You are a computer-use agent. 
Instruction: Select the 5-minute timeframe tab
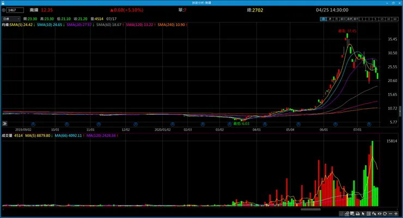click(375, 19)
